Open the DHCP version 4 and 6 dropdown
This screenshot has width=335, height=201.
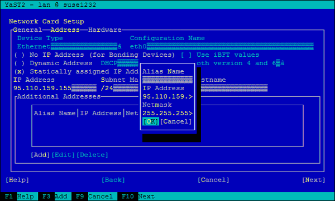point(241,63)
